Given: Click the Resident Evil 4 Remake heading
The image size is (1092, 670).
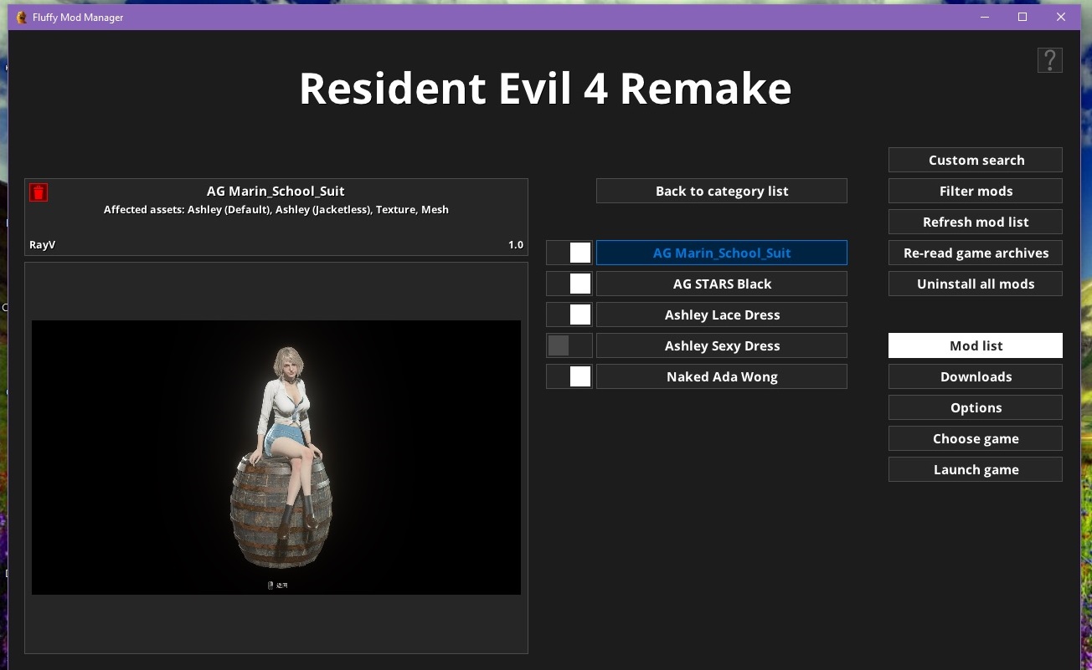Looking at the screenshot, I should click(545, 88).
